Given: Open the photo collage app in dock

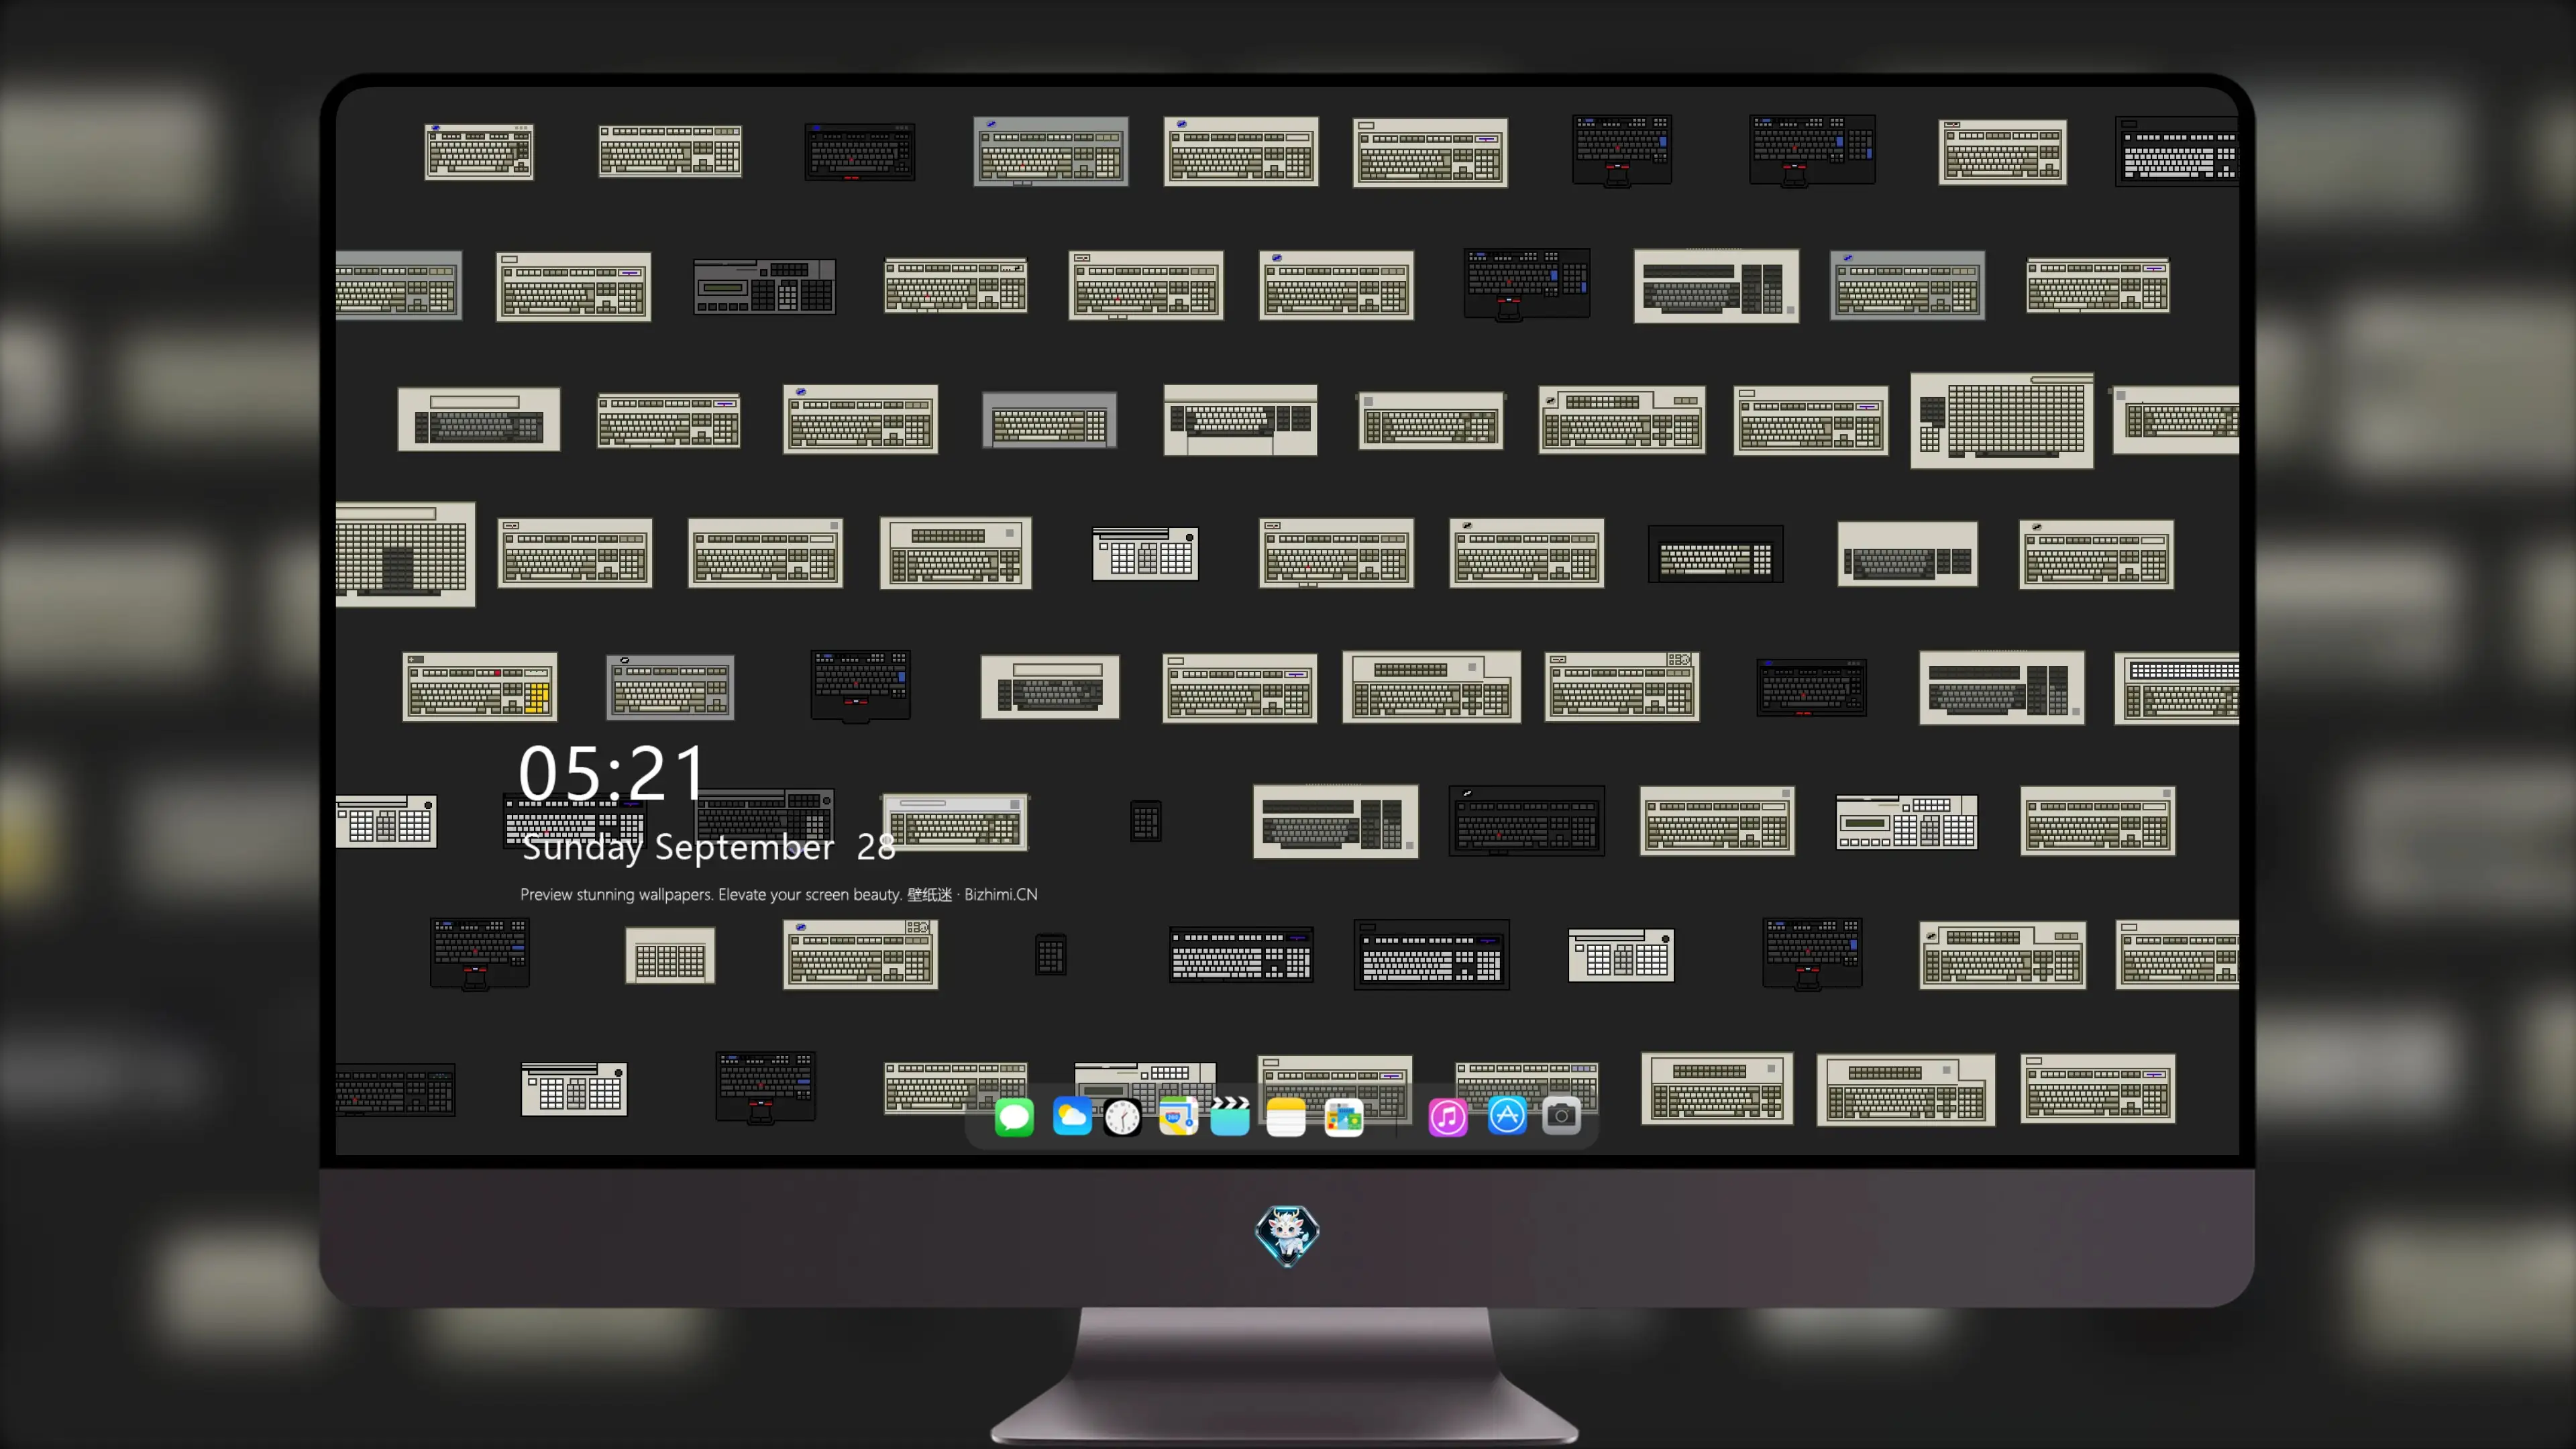Looking at the screenshot, I should click(x=1344, y=1116).
